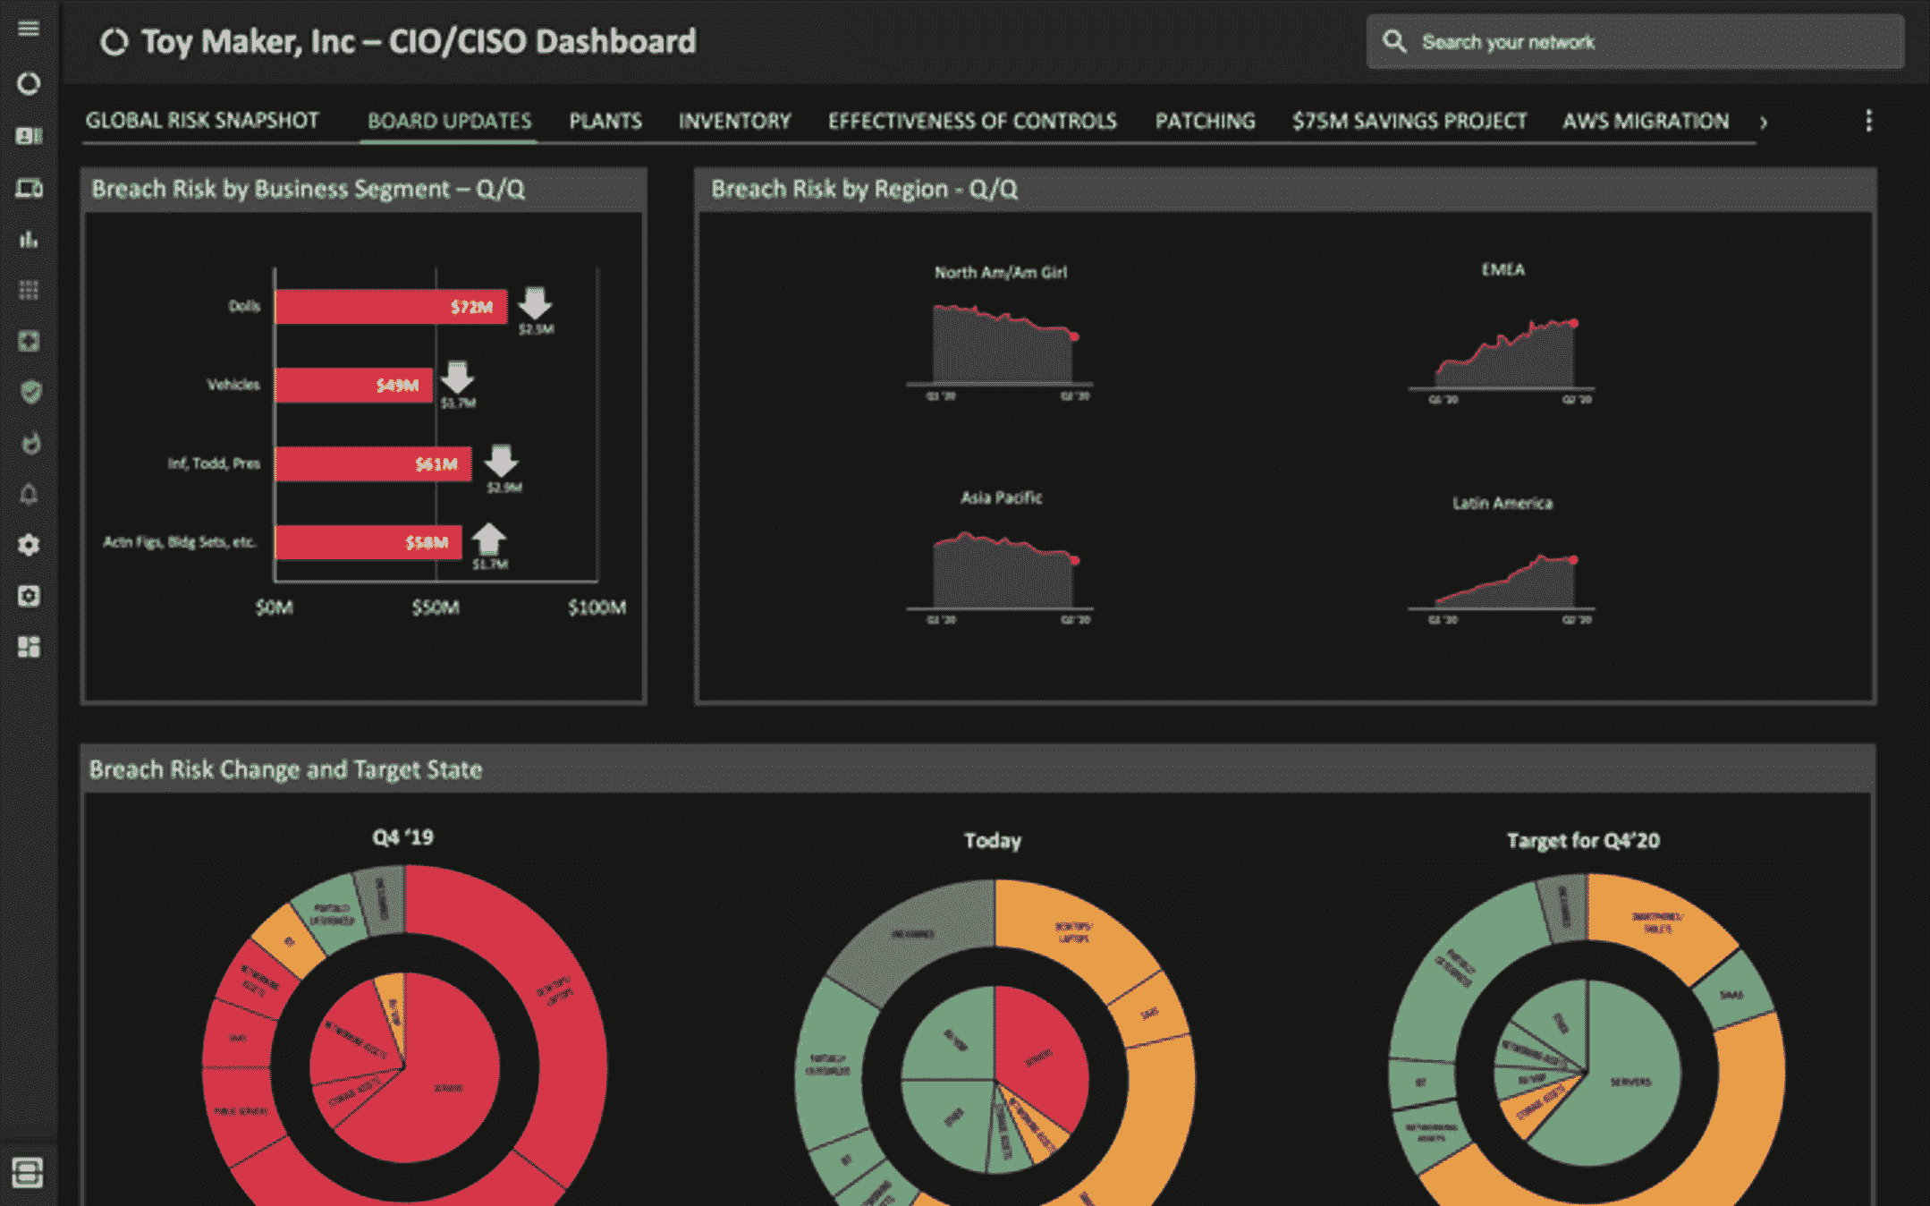Click the boxed gear icon in the sidebar
1930x1206 pixels.
coord(29,596)
